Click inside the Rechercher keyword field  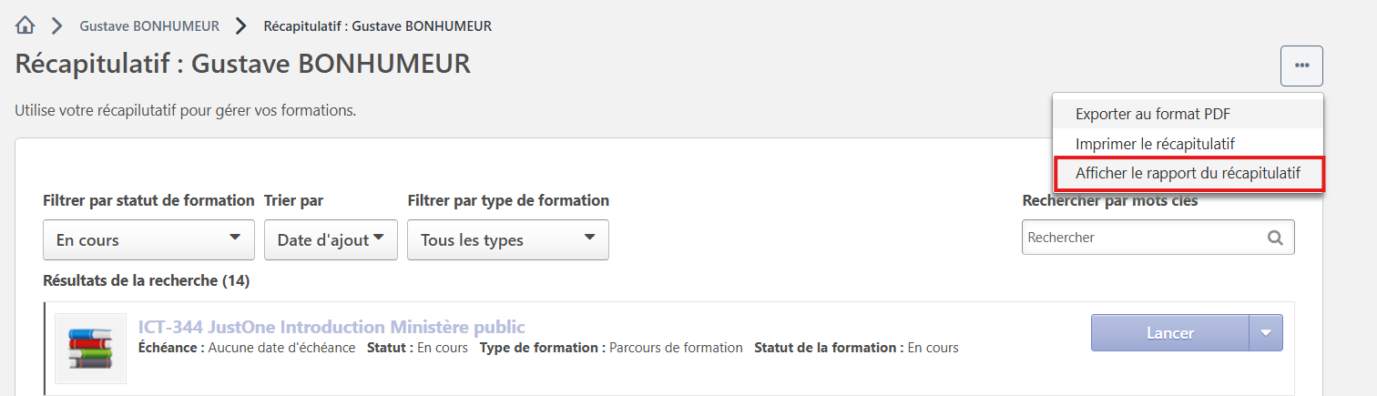coord(1142,238)
